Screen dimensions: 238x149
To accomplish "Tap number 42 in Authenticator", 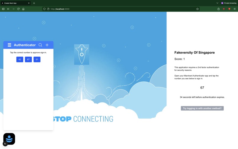I will tap(20, 59).
